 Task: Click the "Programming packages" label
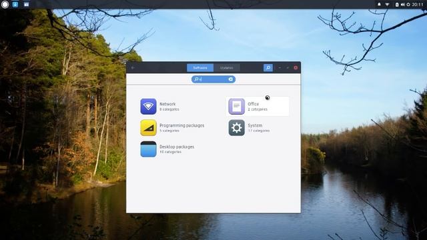pos(182,125)
